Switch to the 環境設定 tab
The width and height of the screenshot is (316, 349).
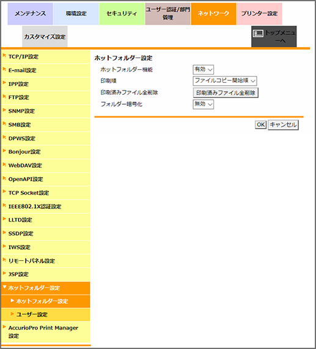(x=76, y=14)
